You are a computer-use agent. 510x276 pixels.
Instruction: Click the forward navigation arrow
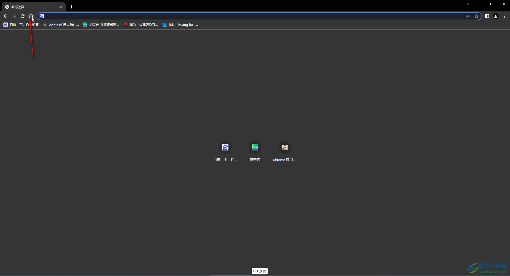(14, 16)
